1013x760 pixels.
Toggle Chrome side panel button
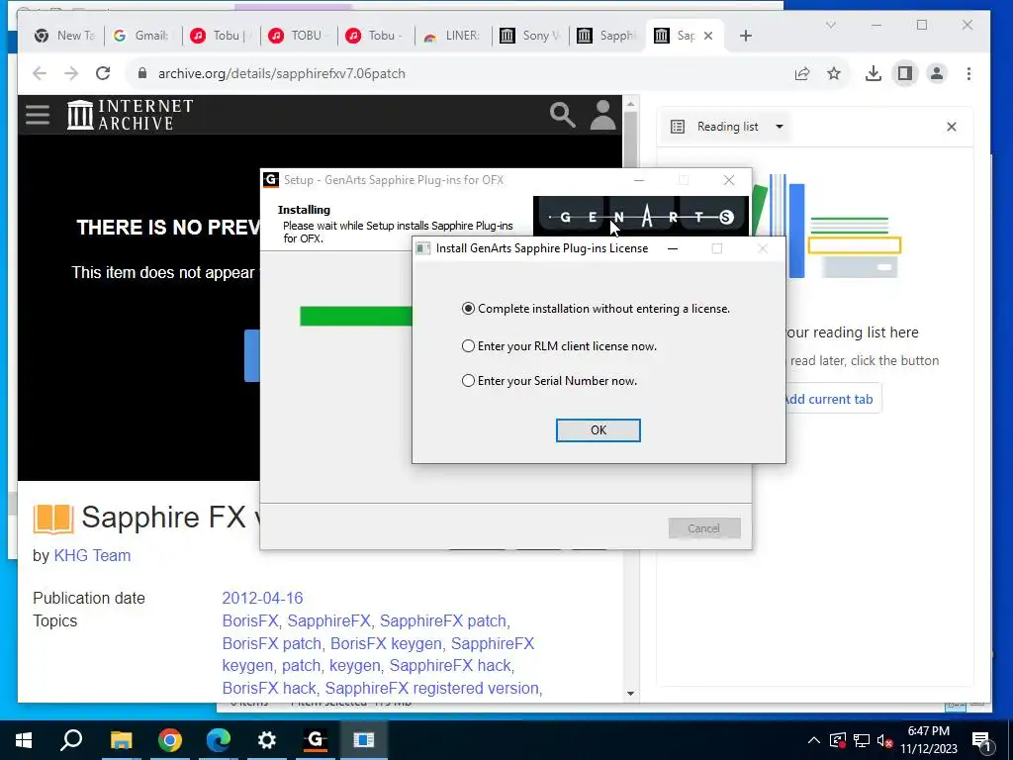(905, 73)
